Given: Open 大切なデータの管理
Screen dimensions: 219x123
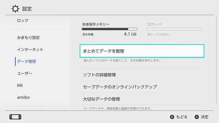Looking at the screenshot, I should click(142, 99).
